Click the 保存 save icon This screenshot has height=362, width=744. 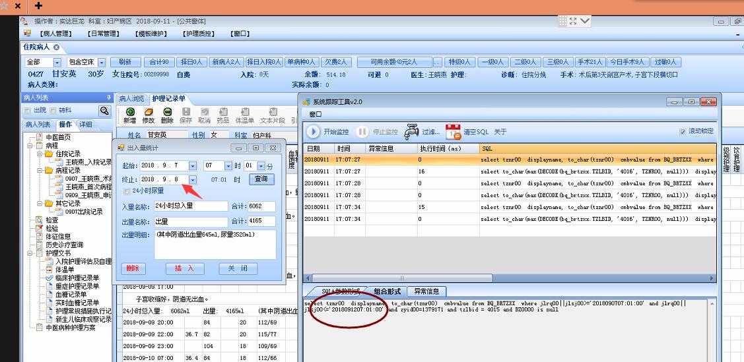click(186, 112)
